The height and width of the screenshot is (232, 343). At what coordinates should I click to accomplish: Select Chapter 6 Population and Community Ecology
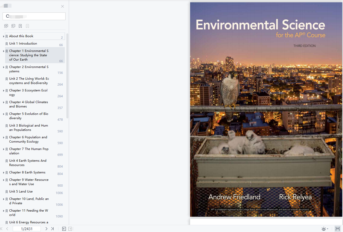click(28, 139)
